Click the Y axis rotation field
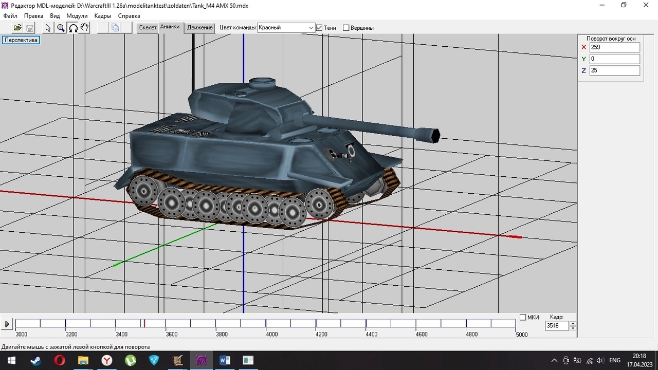This screenshot has width=658, height=370. (615, 59)
